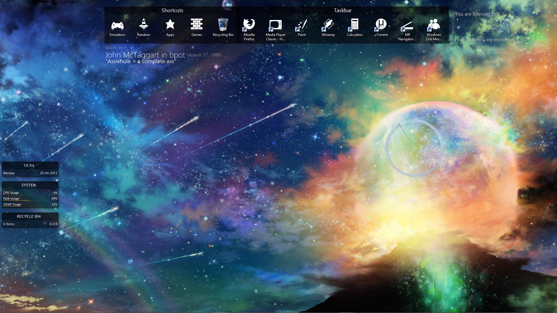Click the 'You are listening to' text
The width and height of the screenshot is (557, 313).
[477, 14]
